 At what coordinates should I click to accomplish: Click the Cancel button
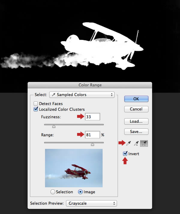(x=136, y=109)
